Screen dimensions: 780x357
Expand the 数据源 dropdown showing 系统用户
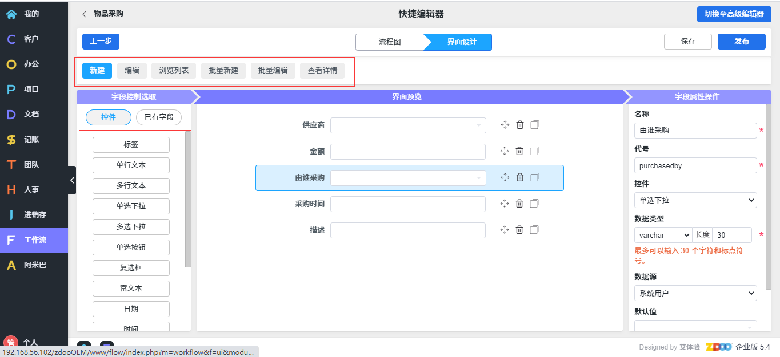coord(695,293)
